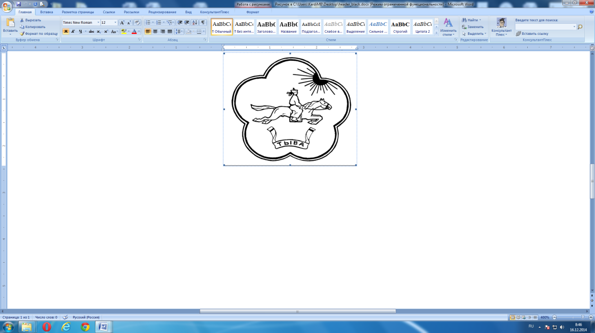Open the Change Styles menu
Viewport: 595px width, 333px height.
point(448,26)
